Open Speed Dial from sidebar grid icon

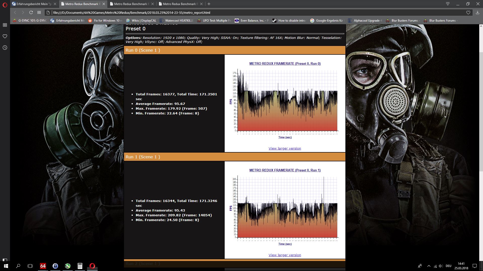tap(5, 25)
